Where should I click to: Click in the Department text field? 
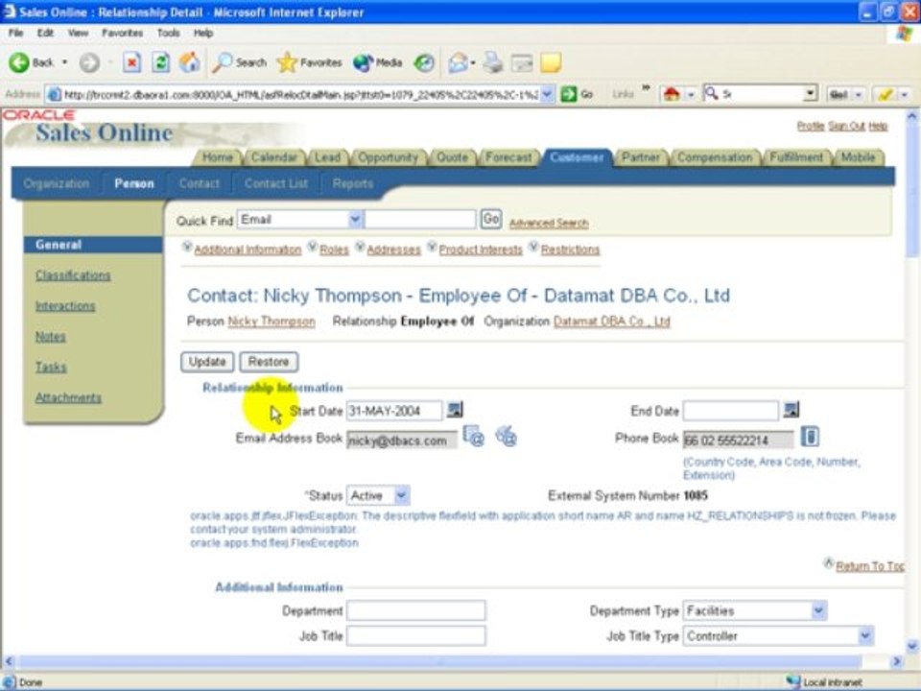coord(415,610)
